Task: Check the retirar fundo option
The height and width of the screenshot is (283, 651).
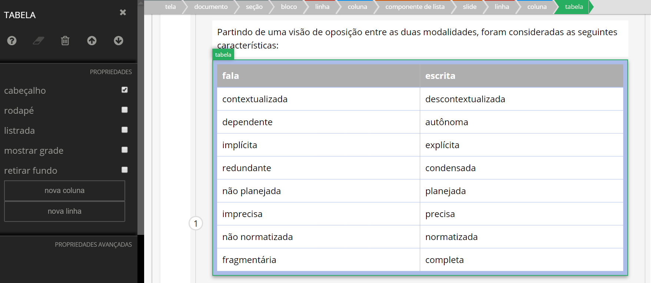Action: click(x=124, y=170)
